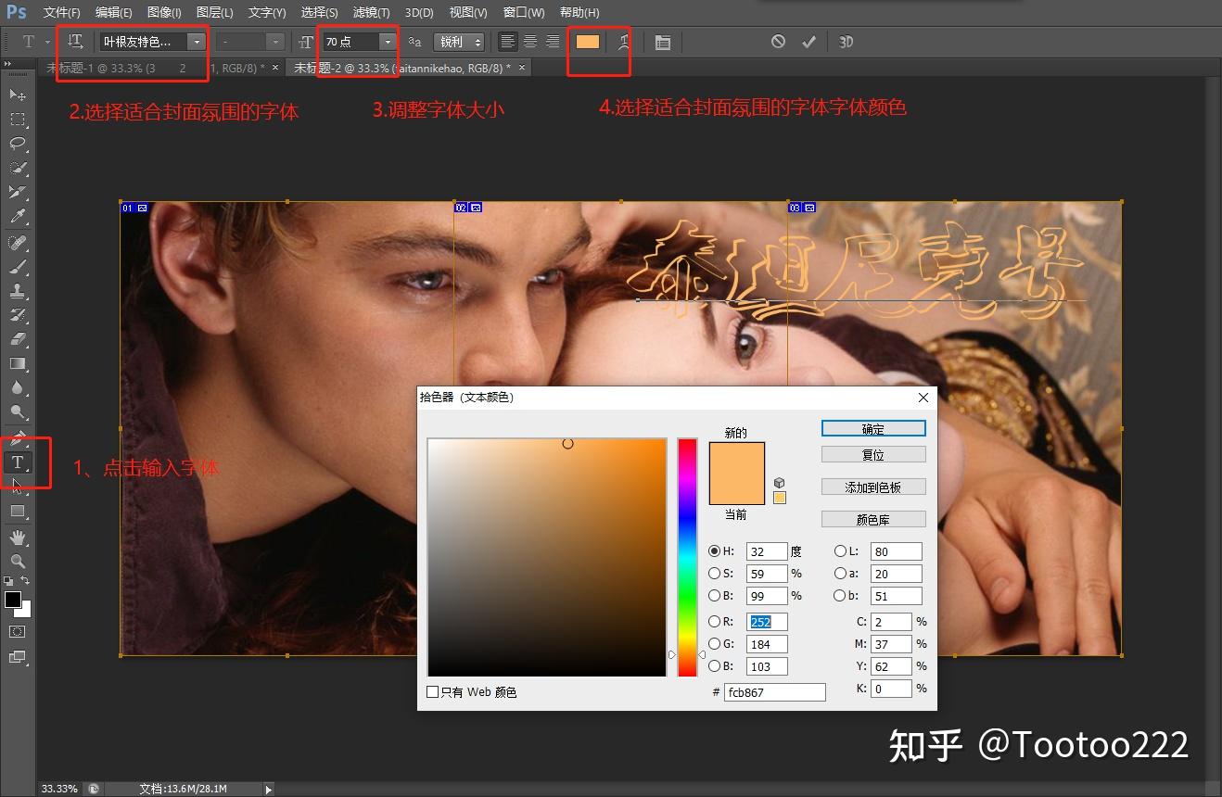Screen dimensions: 1222x797
Task: Open the font style dropdown
Action: pos(274,42)
